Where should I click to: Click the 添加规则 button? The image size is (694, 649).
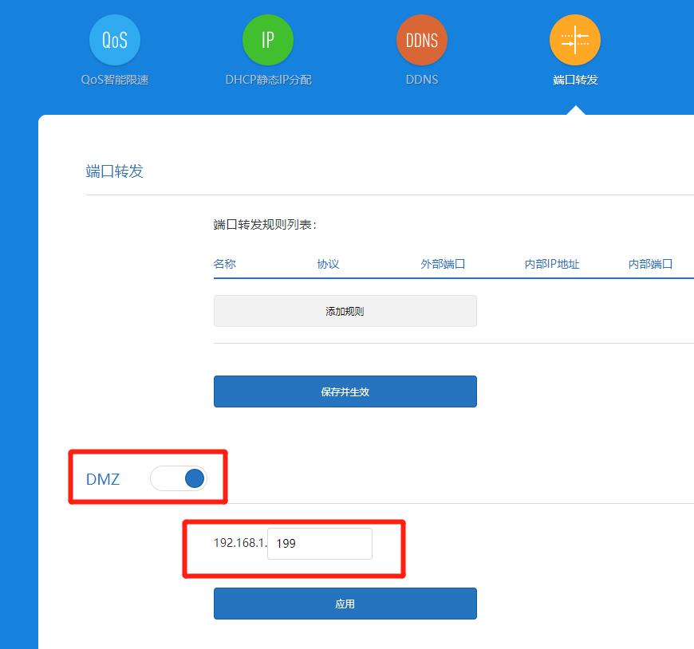345,311
